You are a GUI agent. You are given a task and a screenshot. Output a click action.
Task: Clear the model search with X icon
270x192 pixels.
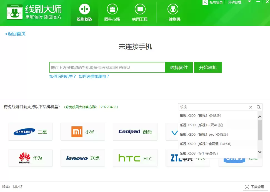[x=251, y=107]
